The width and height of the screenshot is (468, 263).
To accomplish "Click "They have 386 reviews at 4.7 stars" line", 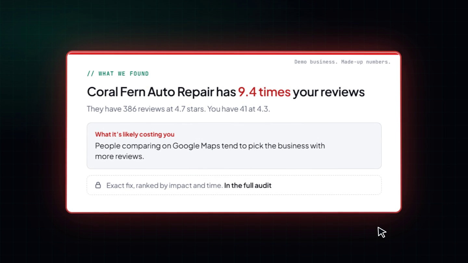I will (x=178, y=109).
